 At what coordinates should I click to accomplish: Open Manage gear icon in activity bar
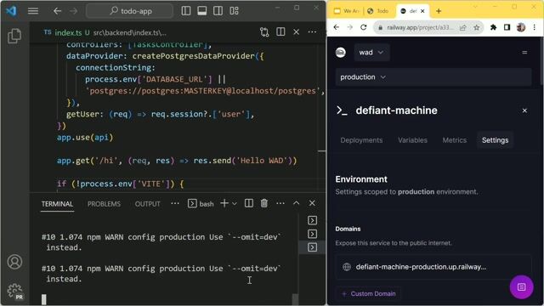point(15,291)
